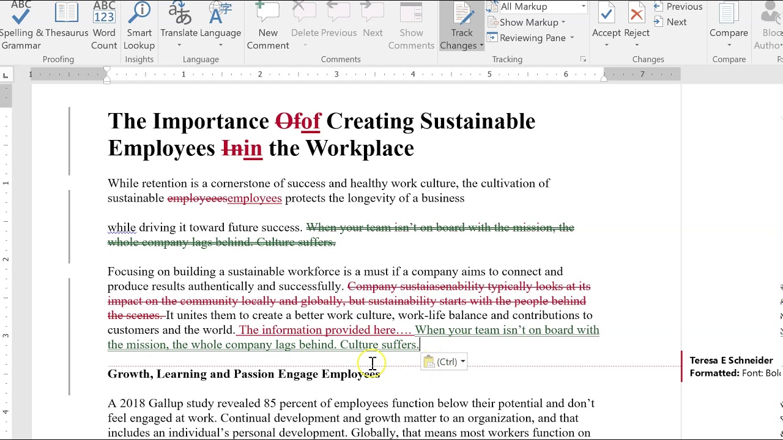Click the struck-through 'Of' in the title
The image size is (783, 440).
pyautogui.click(x=288, y=121)
